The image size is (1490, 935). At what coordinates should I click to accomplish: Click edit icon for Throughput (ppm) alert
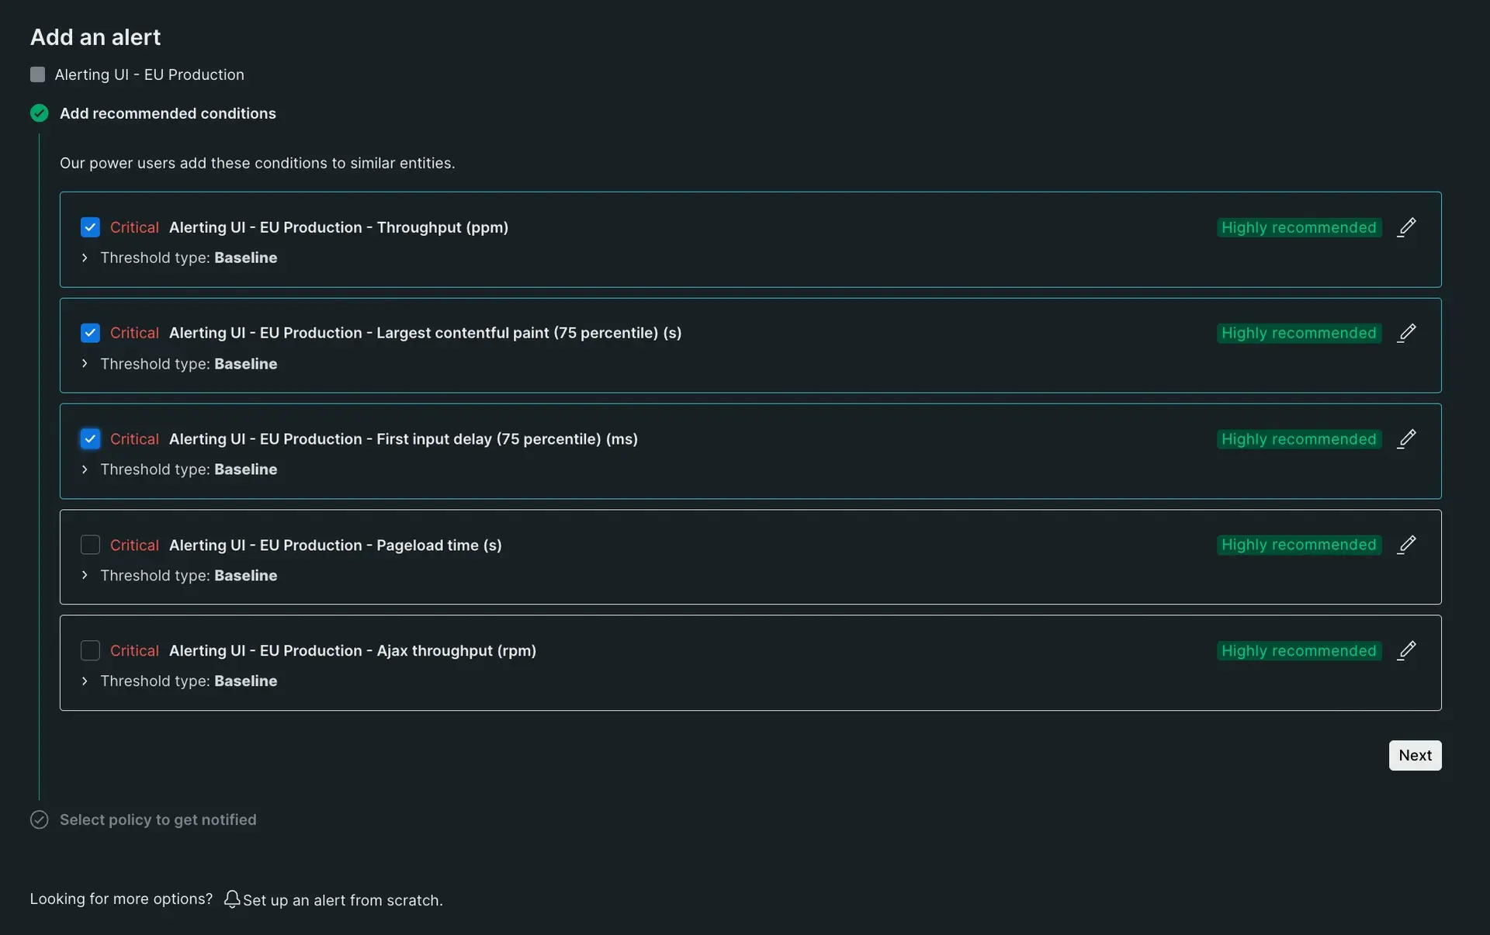[x=1407, y=227]
